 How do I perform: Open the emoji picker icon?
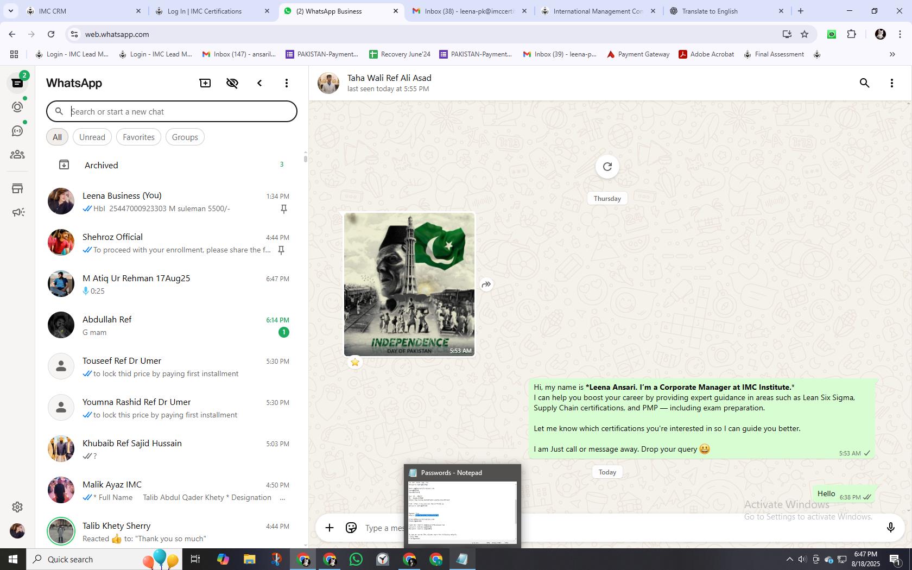(x=351, y=528)
